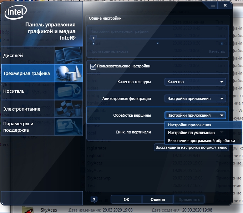
Task: Click the OK button
Action: 126,199
